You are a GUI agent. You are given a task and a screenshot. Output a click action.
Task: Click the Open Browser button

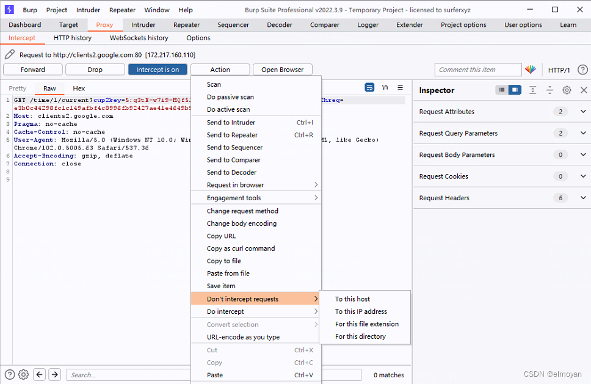coord(282,69)
